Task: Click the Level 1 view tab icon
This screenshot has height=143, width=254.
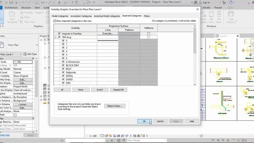Action: pos(217,36)
